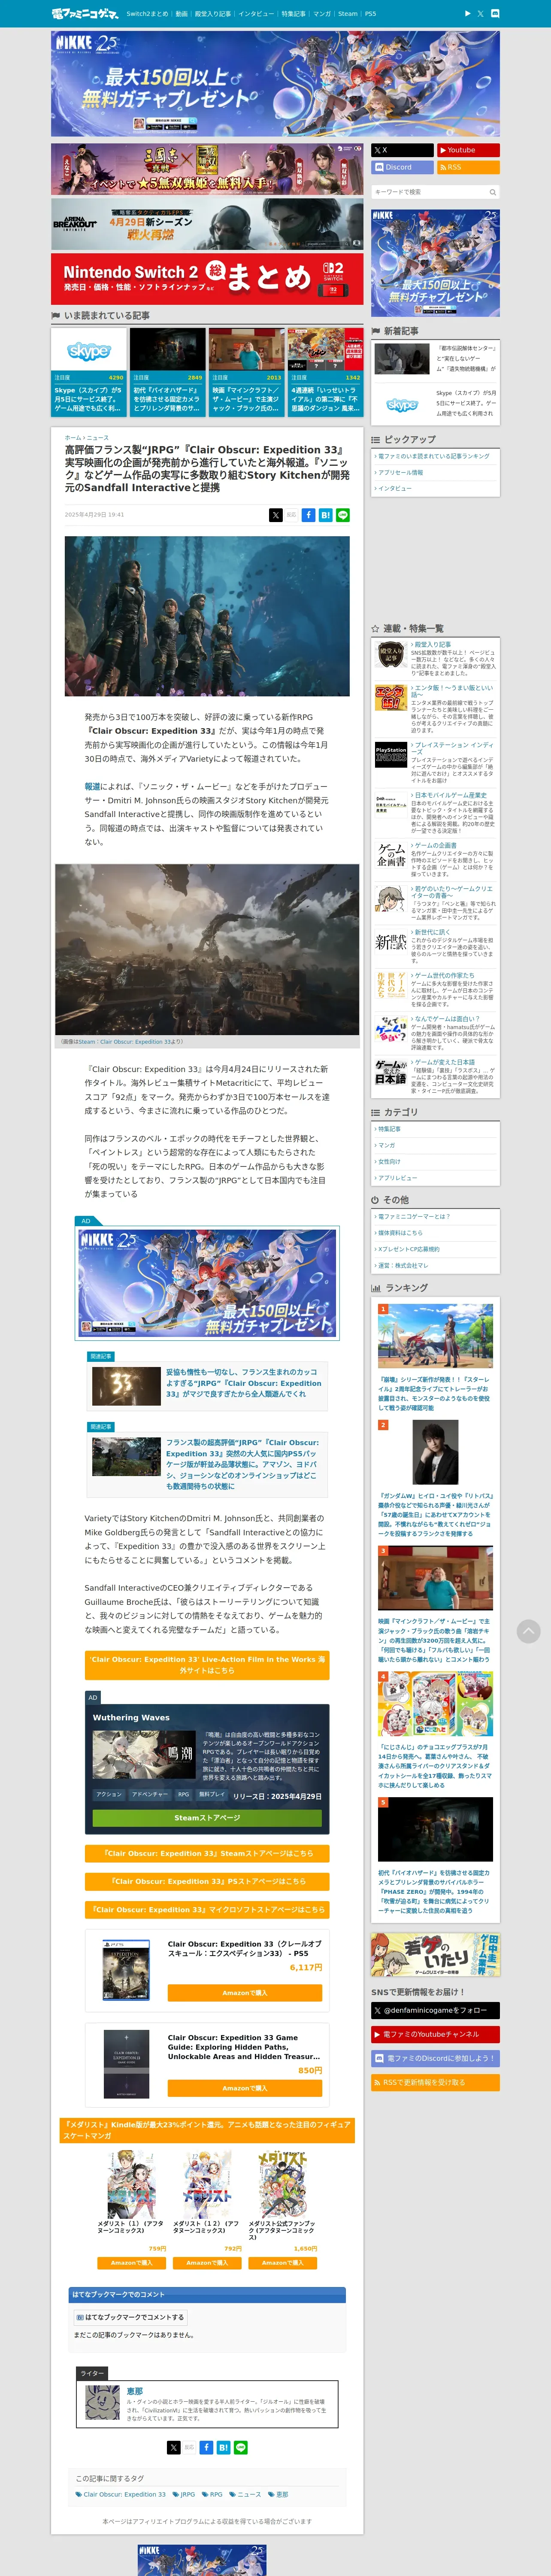This screenshot has width=551, height=2576.
Task: Open the X icon in the header
Action: coord(480,14)
